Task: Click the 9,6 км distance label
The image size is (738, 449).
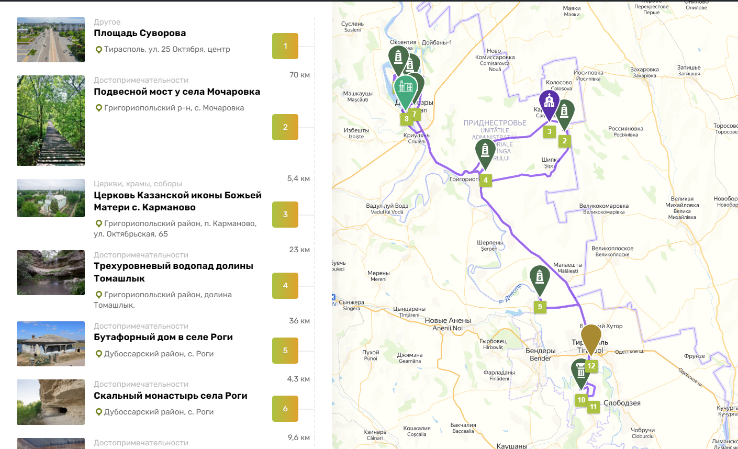Action: tap(298, 437)
